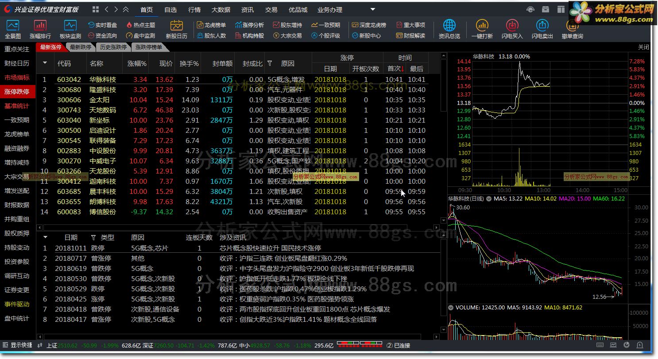Open 涨幅排行 gain ranking
The height and width of the screenshot is (359, 658).
[x=40, y=29]
